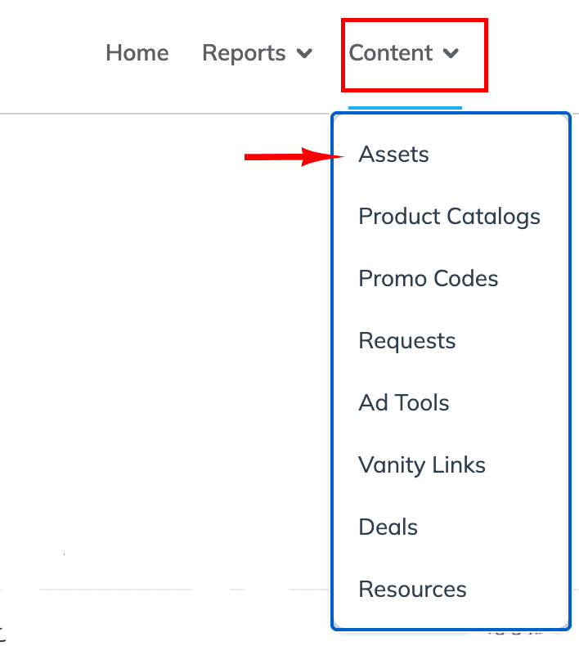Click the Content menu label
579x646 pixels.
[391, 53]
